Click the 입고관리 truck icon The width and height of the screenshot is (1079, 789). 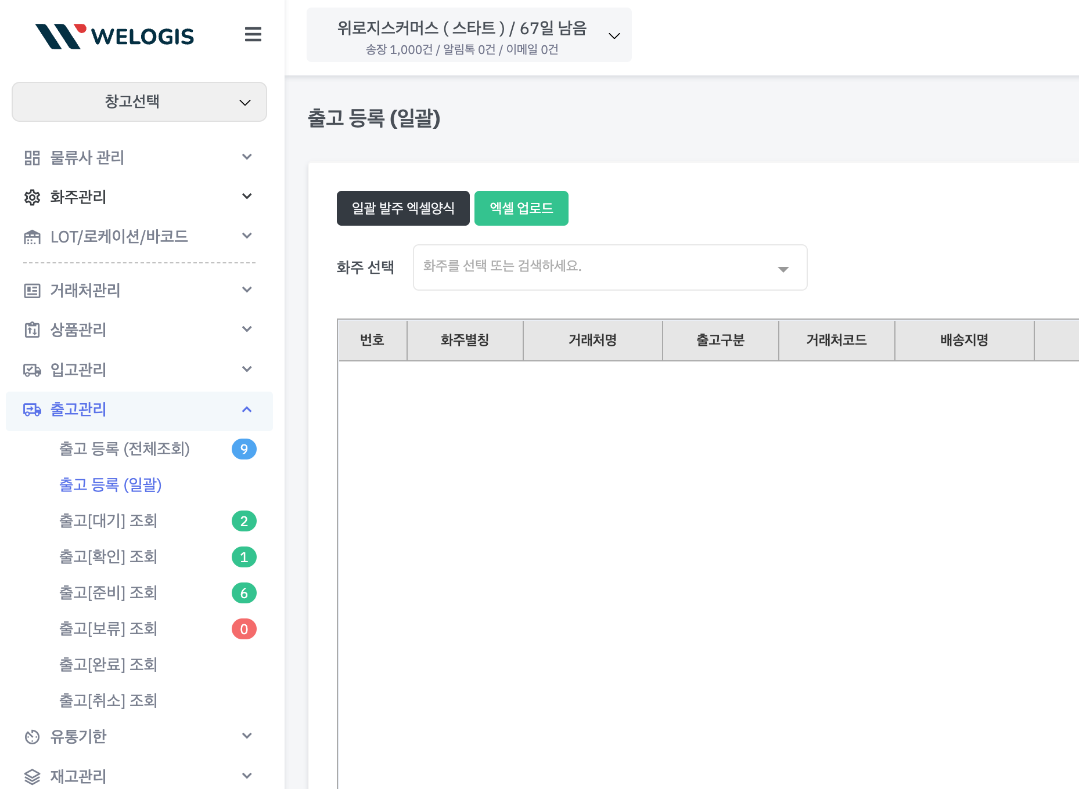pos(32,370)
